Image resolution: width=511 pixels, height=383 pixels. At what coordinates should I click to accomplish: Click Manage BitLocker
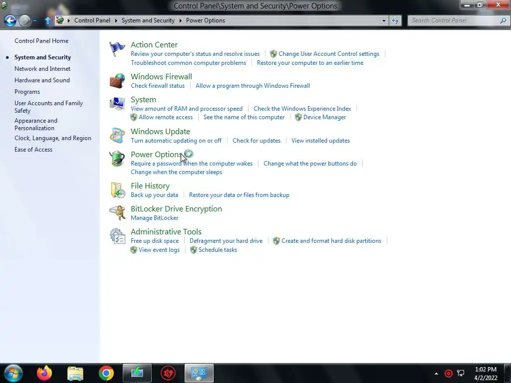pos(155,218)
